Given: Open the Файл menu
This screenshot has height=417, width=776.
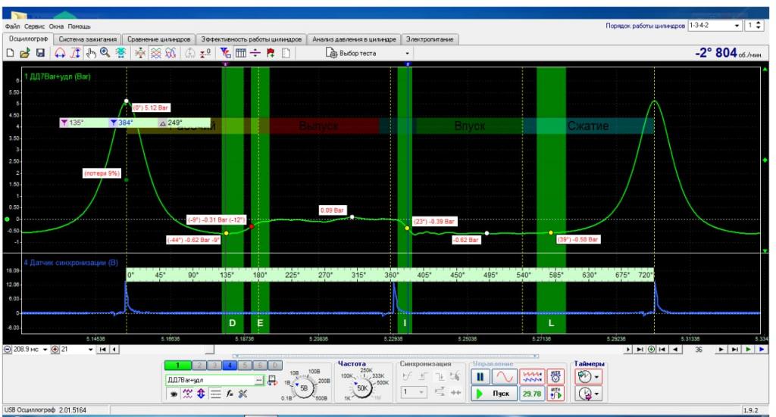Looking at the screenshot, I should (x=12, y=26).
